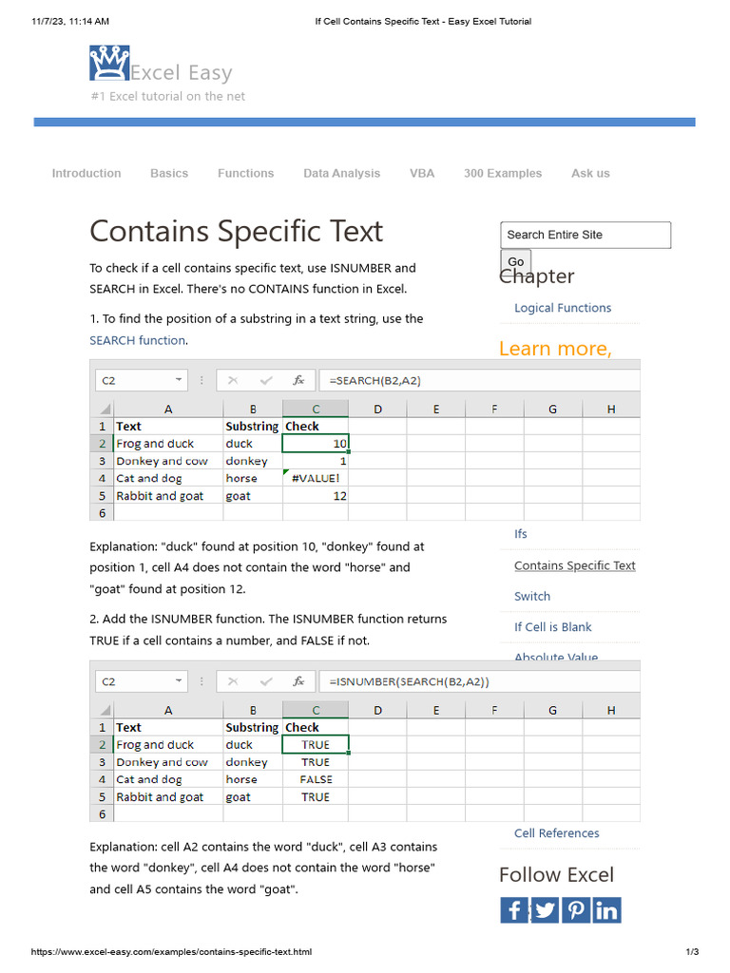Open the Logical Functions chapter link
This screenshot has height=973, width=730.
[x=563, y=308]
